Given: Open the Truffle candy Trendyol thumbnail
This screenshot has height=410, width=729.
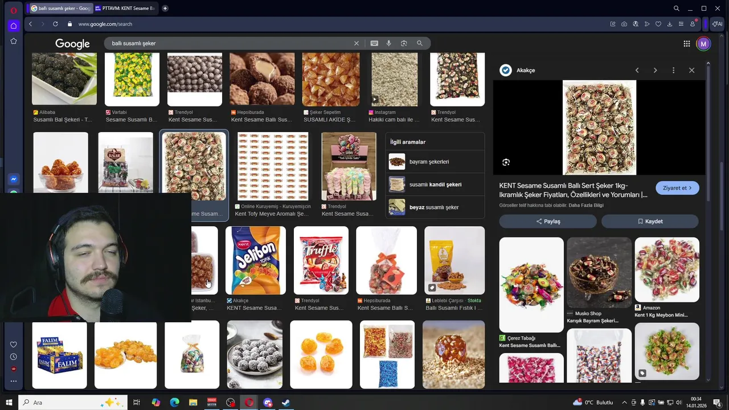Looking at the screenshot, I should (321, 260).
